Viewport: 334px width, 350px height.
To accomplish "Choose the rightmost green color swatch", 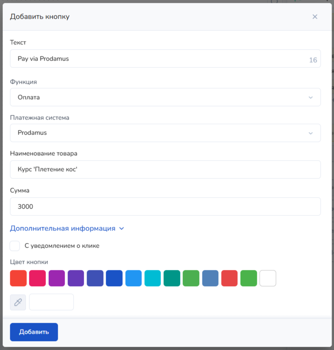I will (x=249, y=278).
